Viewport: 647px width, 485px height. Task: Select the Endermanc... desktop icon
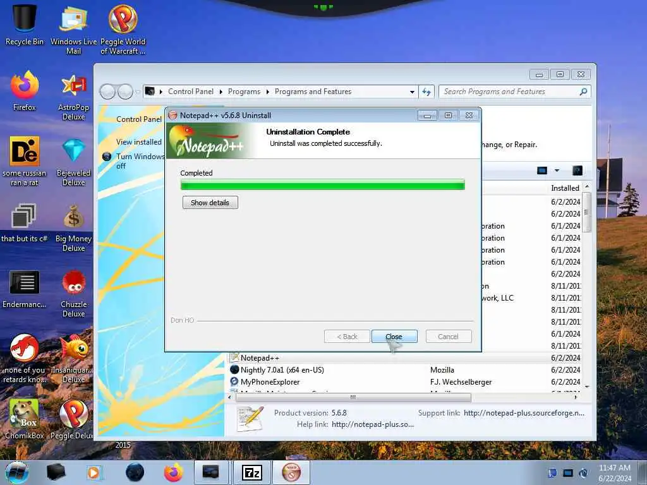click(x=24, y=289)
